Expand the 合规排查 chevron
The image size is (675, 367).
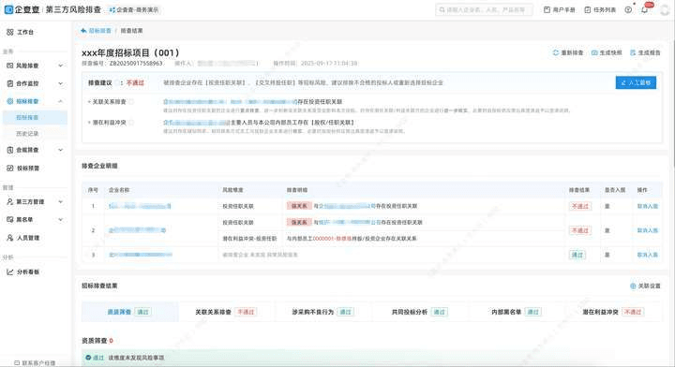pos(61,150)
